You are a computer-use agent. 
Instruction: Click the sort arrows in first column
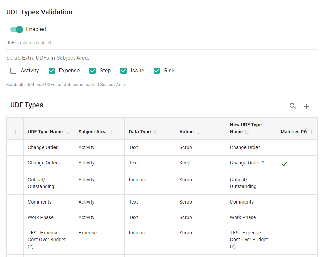14,132
